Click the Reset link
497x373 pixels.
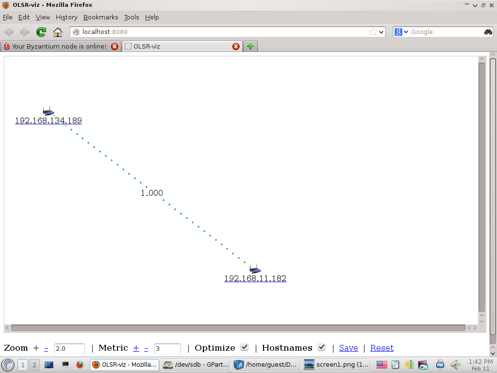(x=382, y=348)
